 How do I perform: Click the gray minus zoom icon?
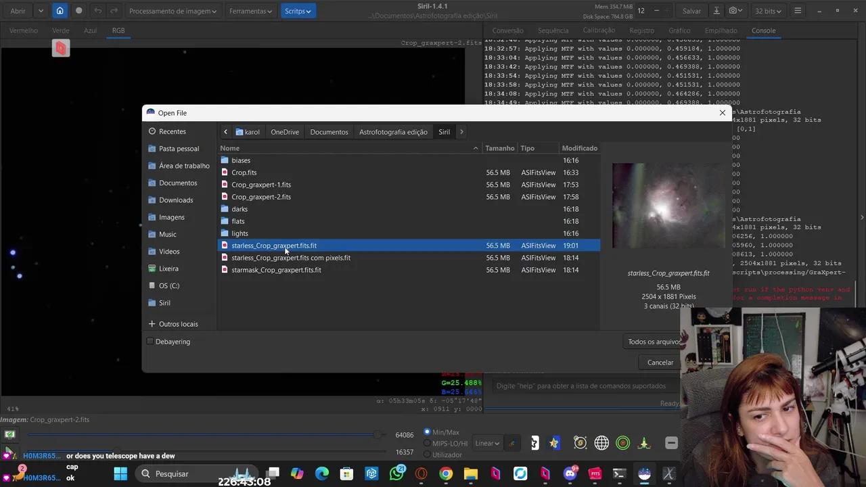coord(671,443)
